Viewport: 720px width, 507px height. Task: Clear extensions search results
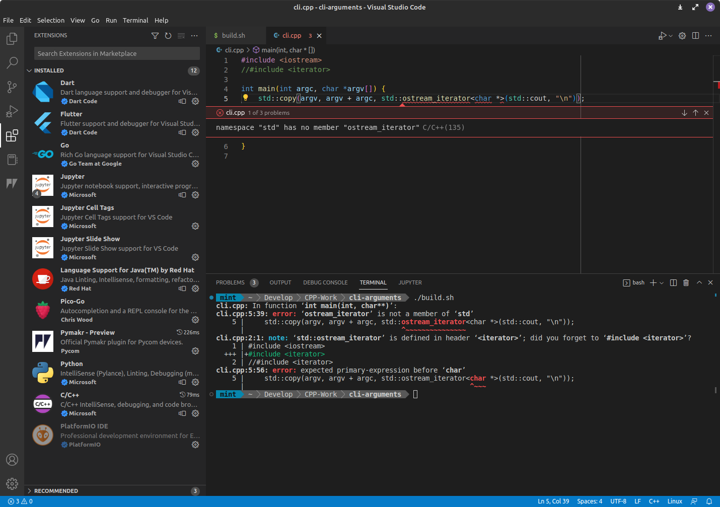pos(181,36)
